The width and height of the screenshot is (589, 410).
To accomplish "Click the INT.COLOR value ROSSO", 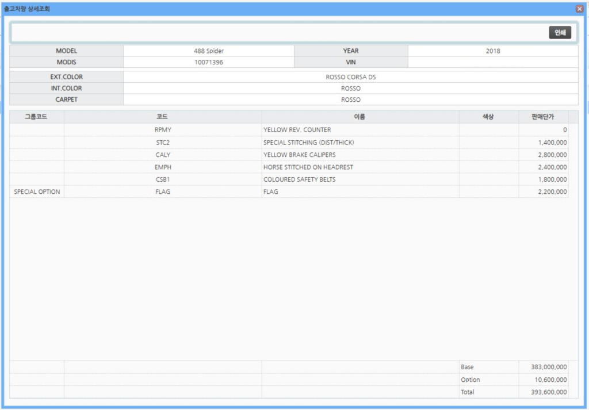I will coord(350,88).
